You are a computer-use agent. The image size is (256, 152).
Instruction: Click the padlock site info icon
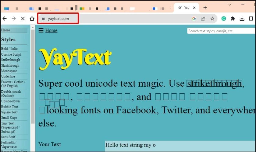pyautogui.click(x=43, y=19)
